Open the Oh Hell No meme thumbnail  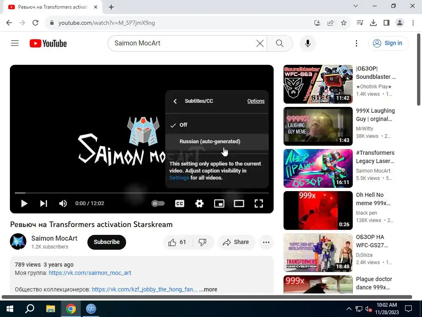(318, 210)
